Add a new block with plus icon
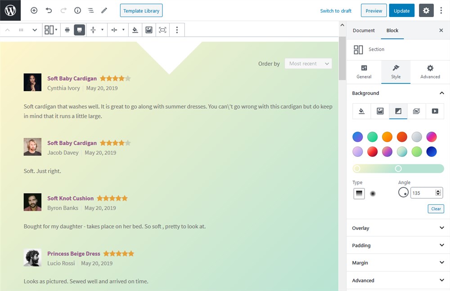Screen dimensions: 450x291 coord(34,11)
